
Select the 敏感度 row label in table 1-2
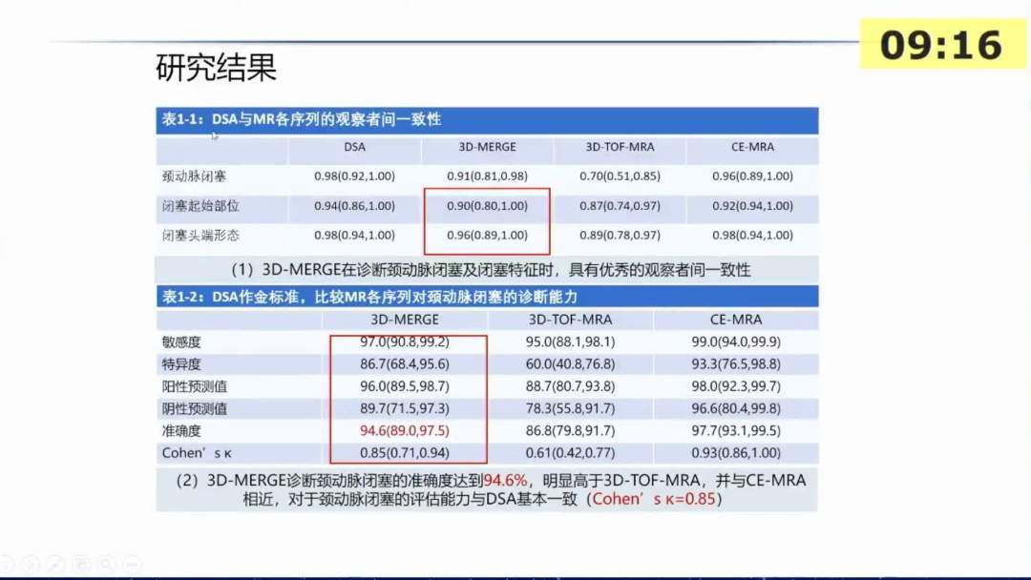pos(182,342)
